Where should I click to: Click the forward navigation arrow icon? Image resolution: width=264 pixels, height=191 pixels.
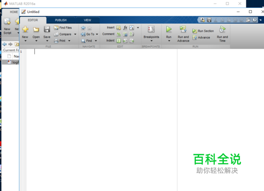pos(90,28)
